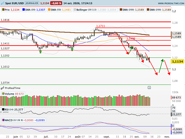This screenshot has width=185, height=139.
Task: Click the Prix 1,1134 legend label
Action: (11, 10)
